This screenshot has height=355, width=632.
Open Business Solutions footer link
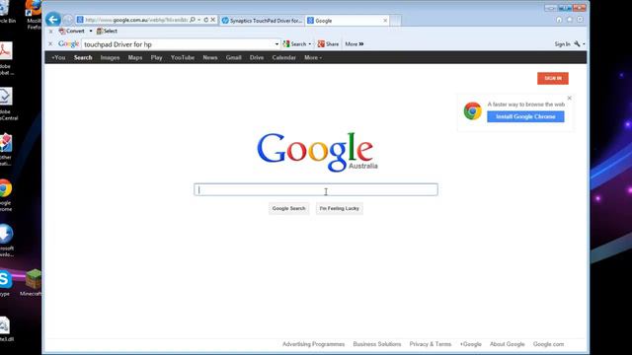click(377, 344)
